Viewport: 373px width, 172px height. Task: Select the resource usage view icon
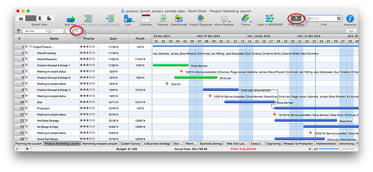pos(49,18)
